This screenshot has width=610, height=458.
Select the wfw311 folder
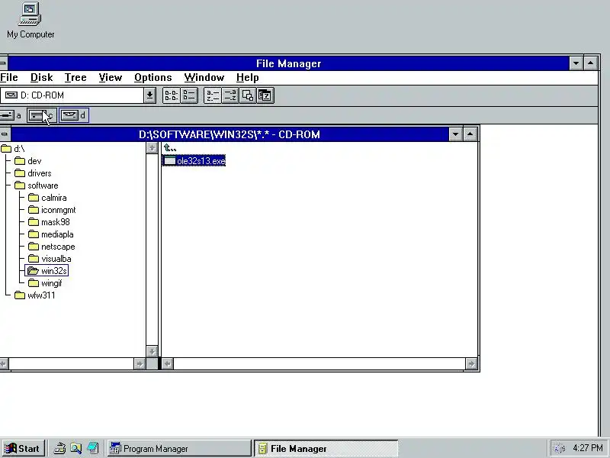[x=34, y=295]
